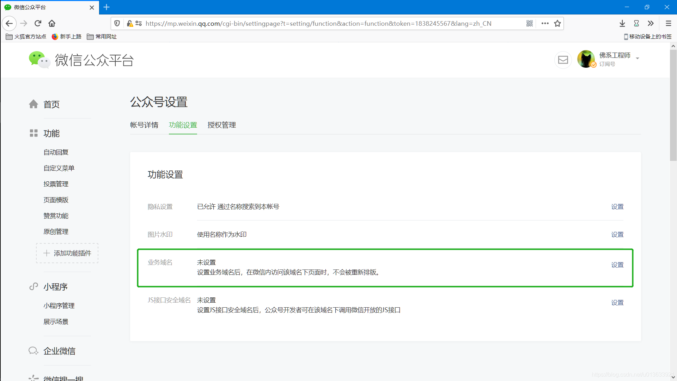
Task: Click the QR code icon in address bar
Action: tap(530, 23)
